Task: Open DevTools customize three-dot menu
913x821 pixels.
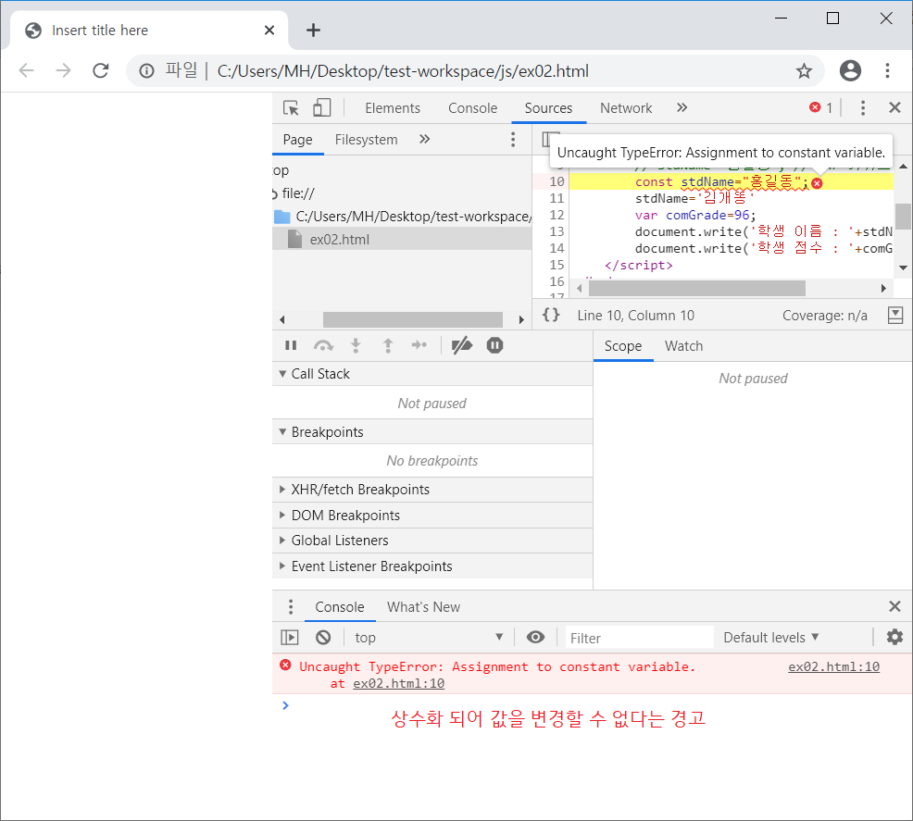Action: [863, 107]
